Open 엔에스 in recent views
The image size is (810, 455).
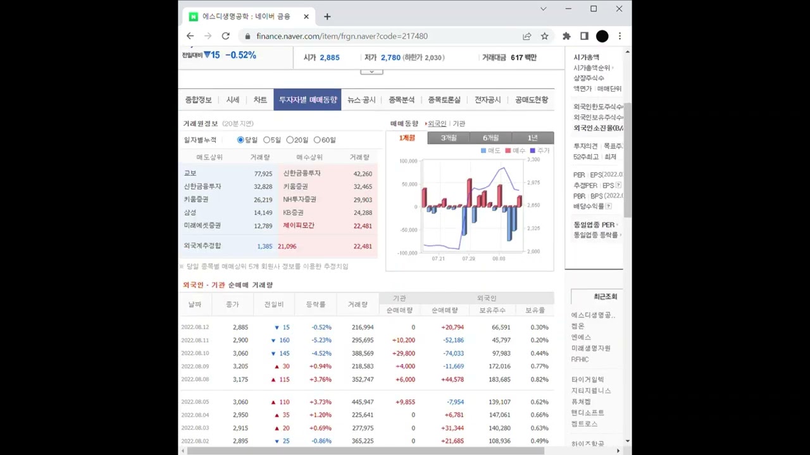(581, 337)
